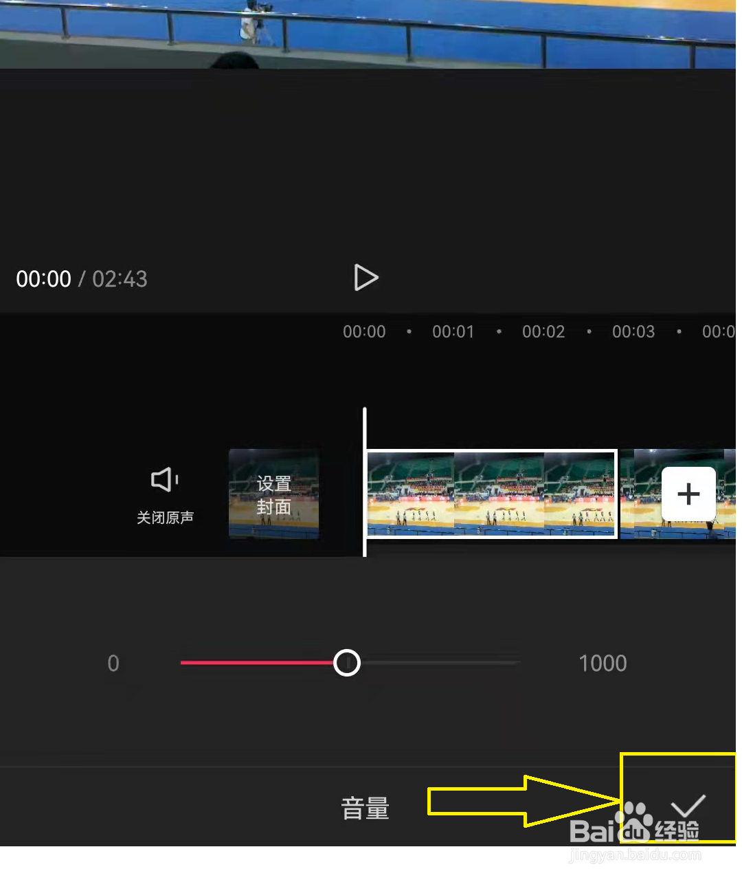Tap the 00:03 timeline label
Image resolution: width=742 pixels, height=880 pixels.
pos(633,331)
